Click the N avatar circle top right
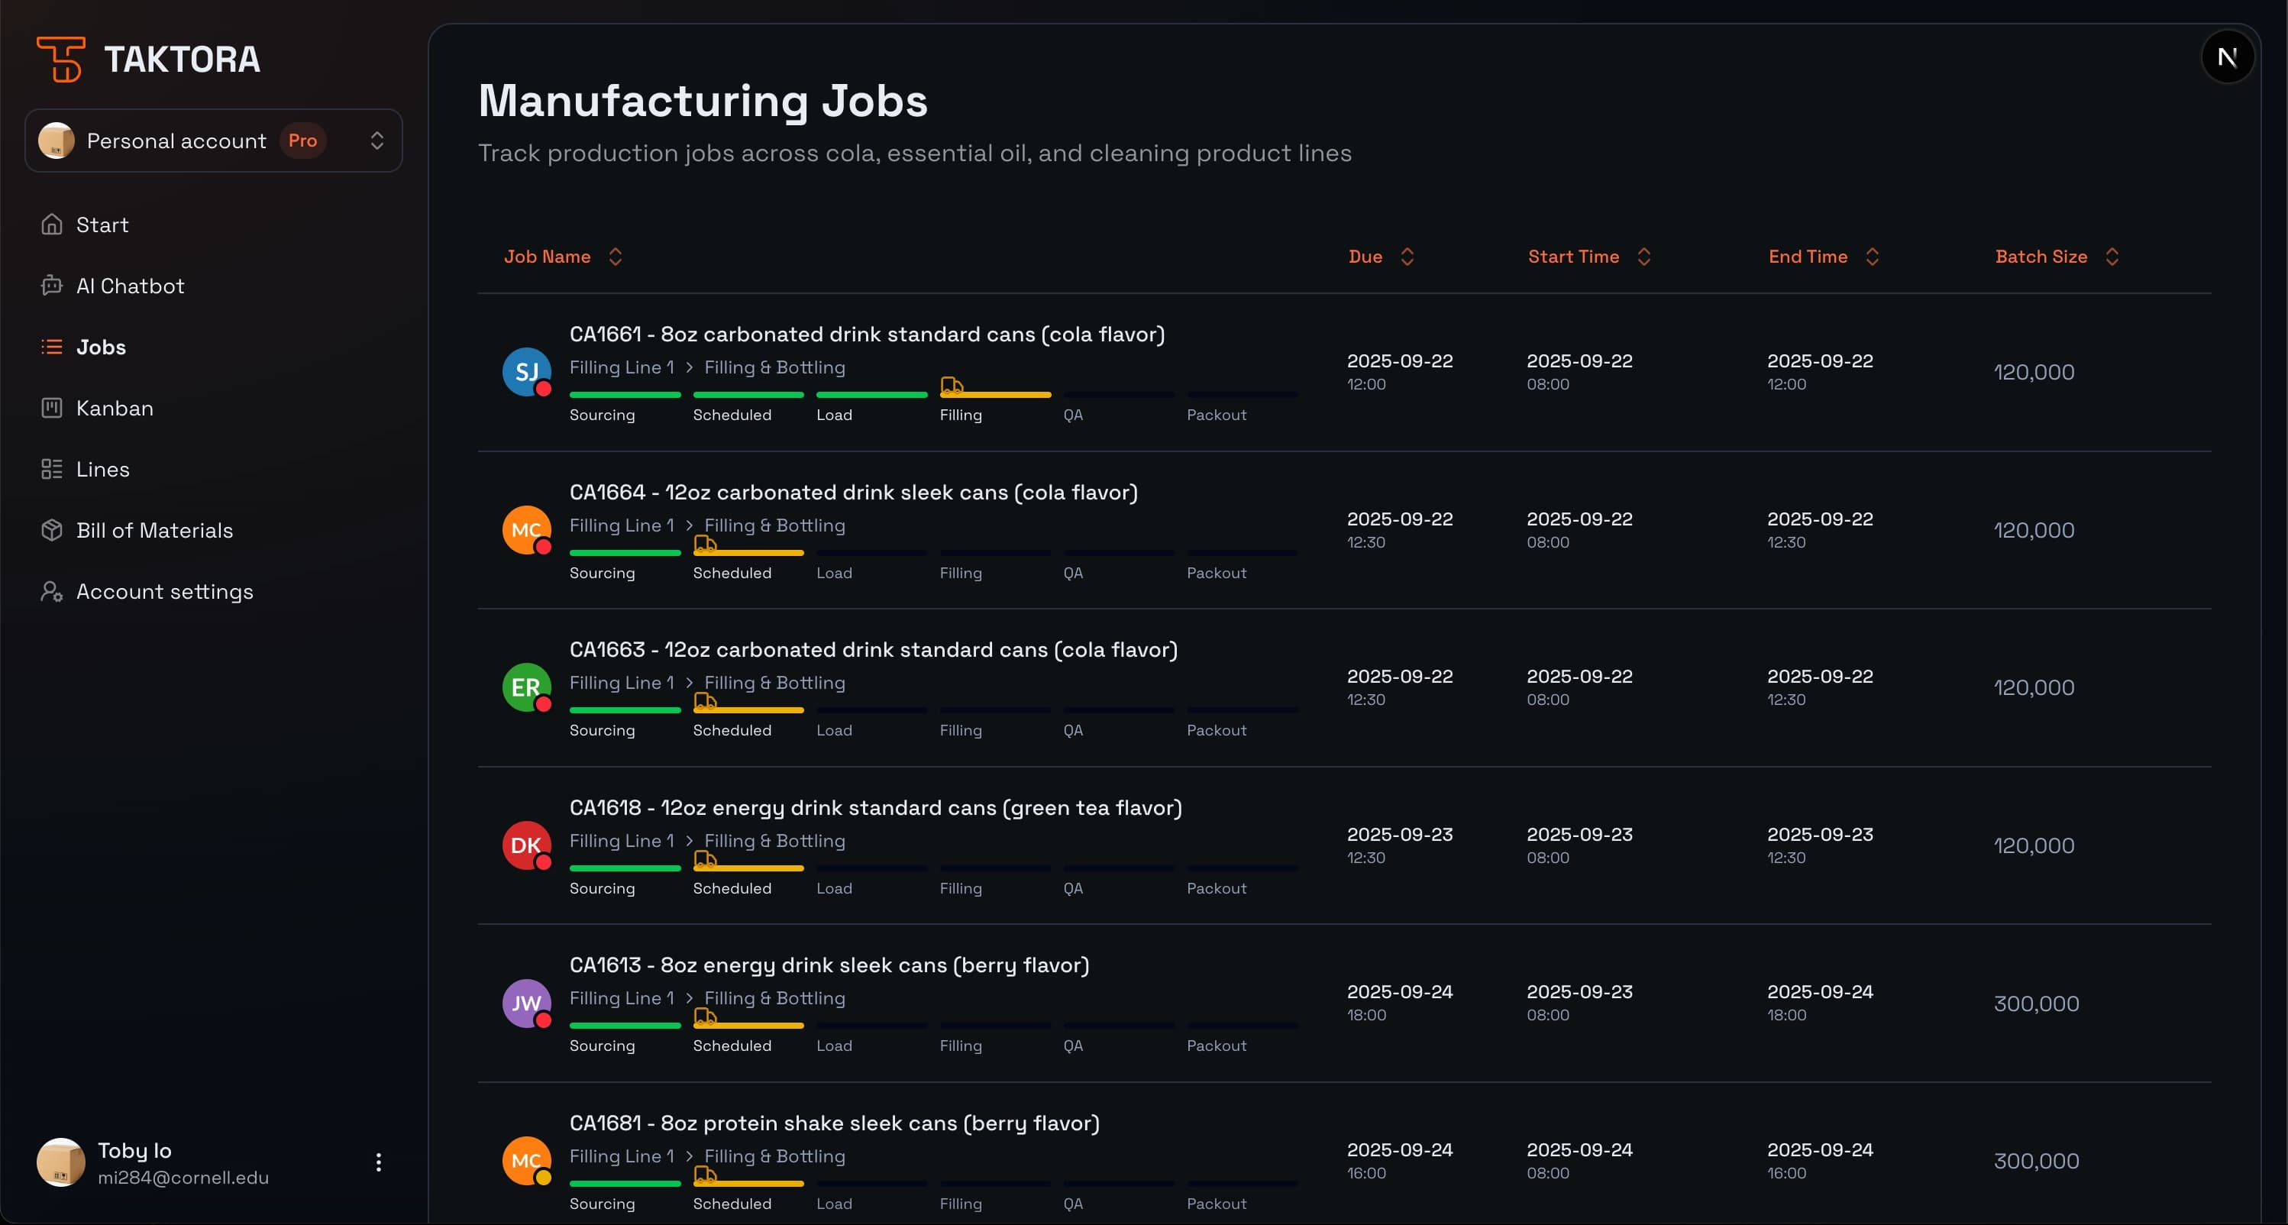2288x1225 pixels. (x=2228, y=57)
